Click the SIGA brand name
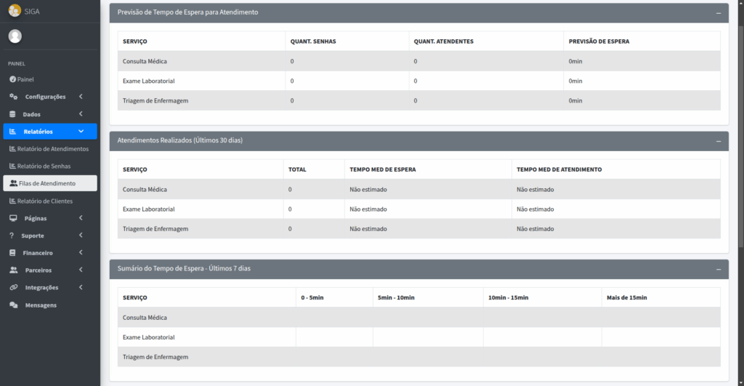The image size is (744, 386). (32, 12)
